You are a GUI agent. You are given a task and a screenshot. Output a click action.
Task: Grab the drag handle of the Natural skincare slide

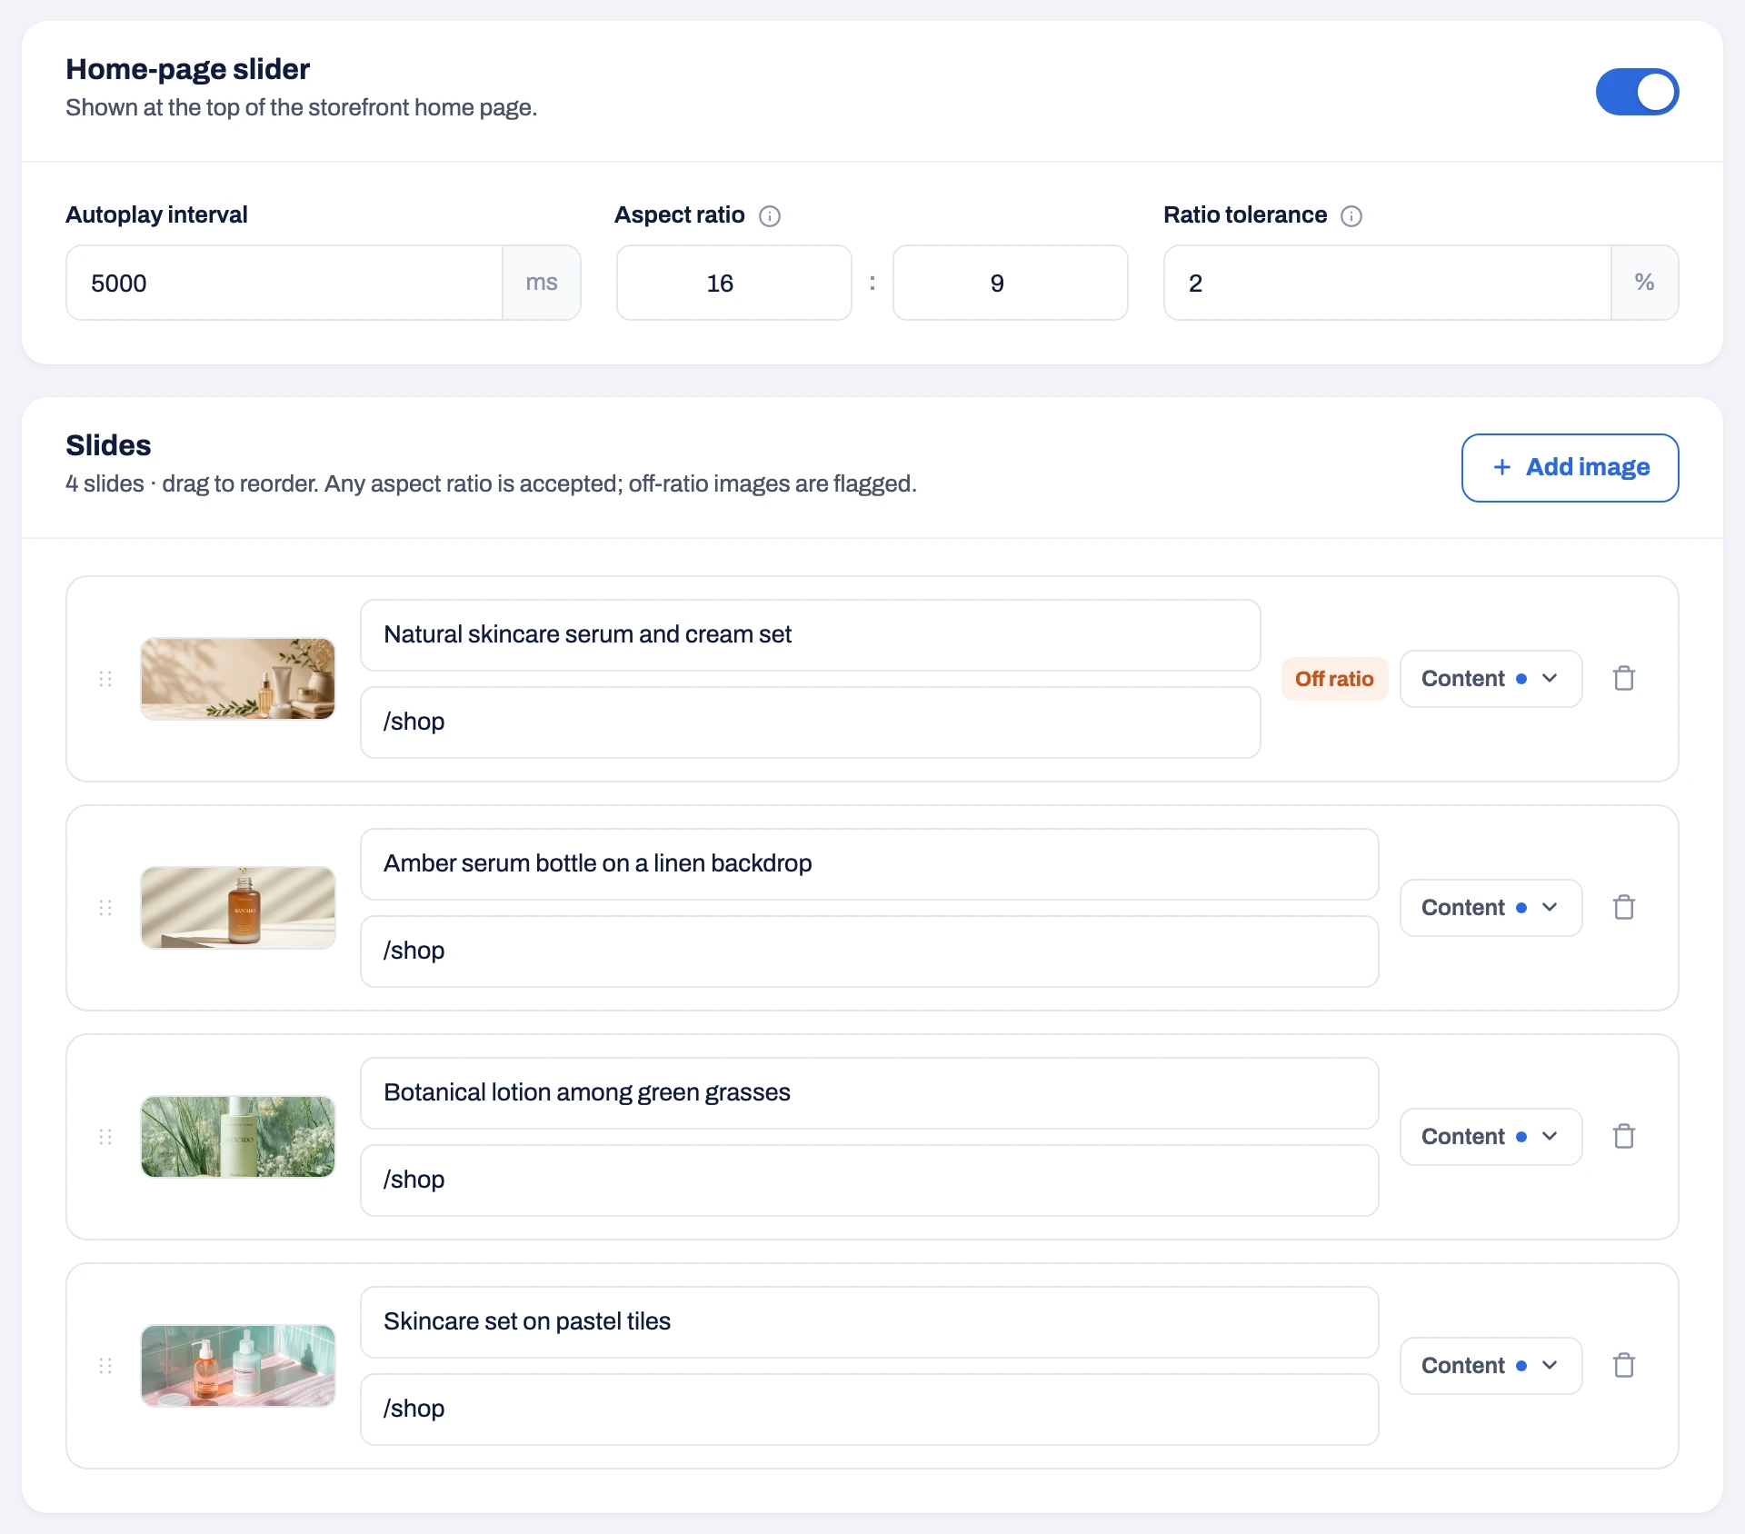pos(105,679)
